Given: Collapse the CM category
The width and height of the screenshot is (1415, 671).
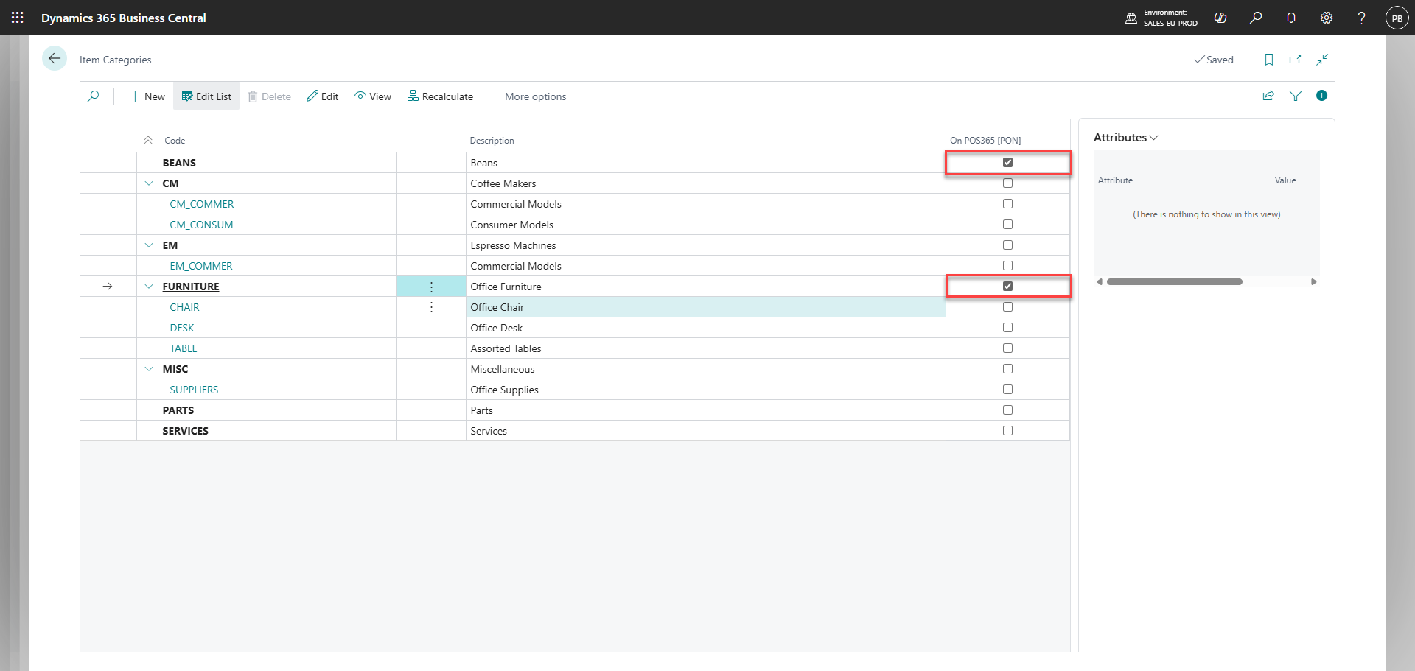Looking at the screenshot, I should [149, 183].
